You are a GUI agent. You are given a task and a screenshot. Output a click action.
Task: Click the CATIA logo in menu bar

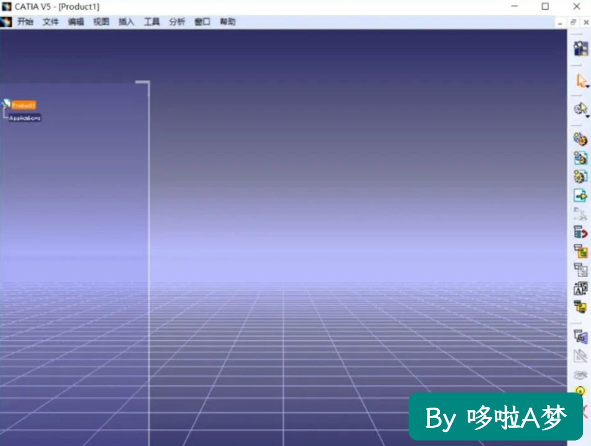6,21
